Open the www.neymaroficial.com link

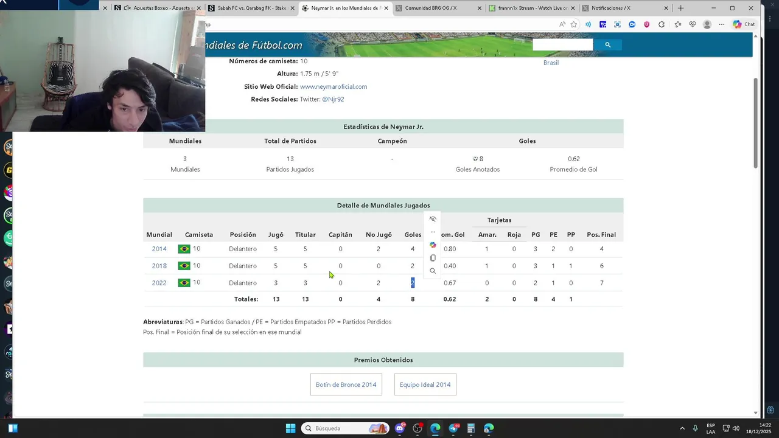pyautogui.click(x=334, y=86)
